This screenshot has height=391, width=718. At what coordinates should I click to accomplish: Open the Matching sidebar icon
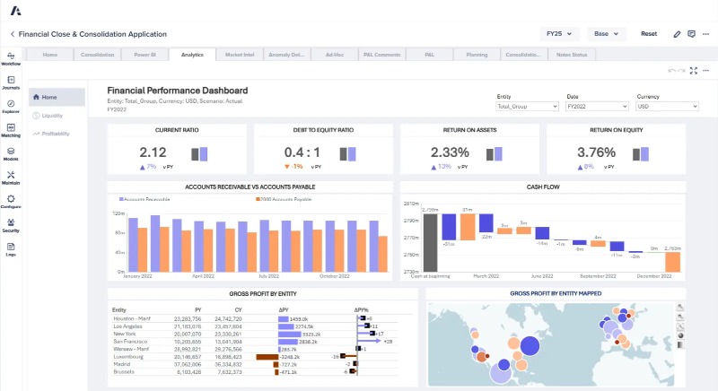(x=11, y=129)
